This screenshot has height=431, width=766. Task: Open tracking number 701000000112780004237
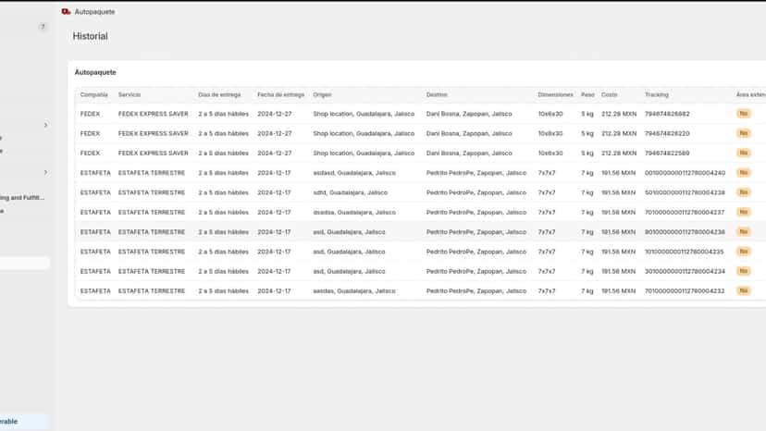click(685, 212)
